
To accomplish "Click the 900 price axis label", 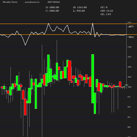I will (x=129, y=127).
